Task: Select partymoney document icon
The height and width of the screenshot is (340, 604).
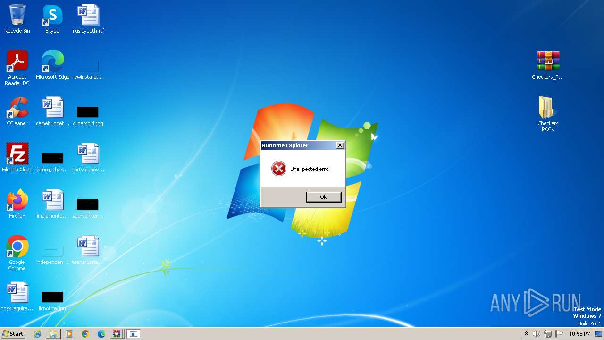Action: 88,158
